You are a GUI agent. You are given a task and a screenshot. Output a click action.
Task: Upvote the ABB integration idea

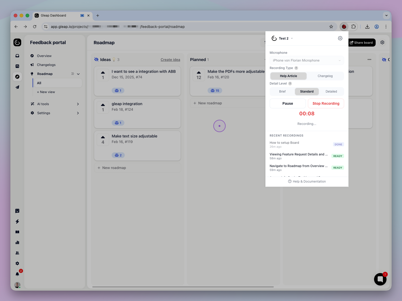[103, 75]
